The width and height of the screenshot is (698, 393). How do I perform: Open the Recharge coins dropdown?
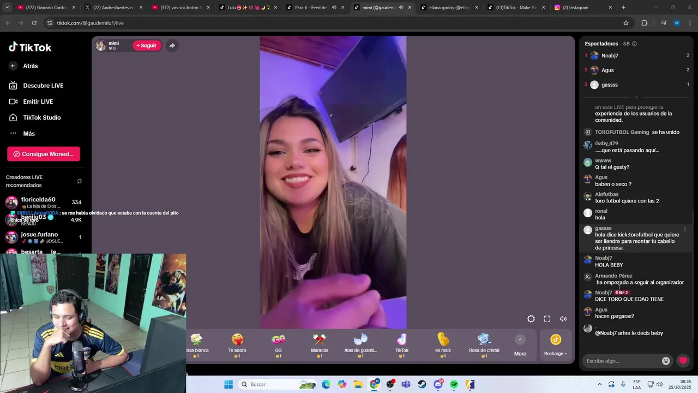click(x=556, y=346)
